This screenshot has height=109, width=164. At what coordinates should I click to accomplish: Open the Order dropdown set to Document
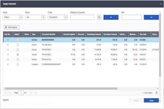(x=58, y=17)
